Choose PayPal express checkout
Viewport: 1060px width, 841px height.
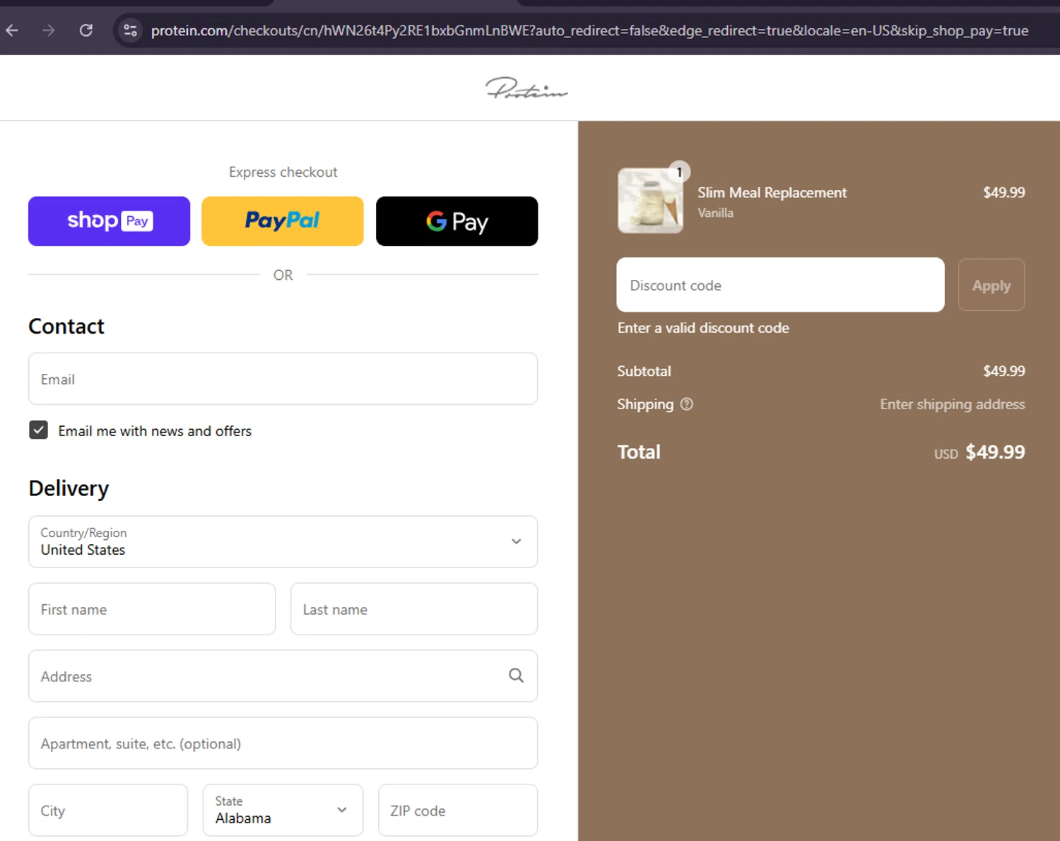(x=283, y=221)
